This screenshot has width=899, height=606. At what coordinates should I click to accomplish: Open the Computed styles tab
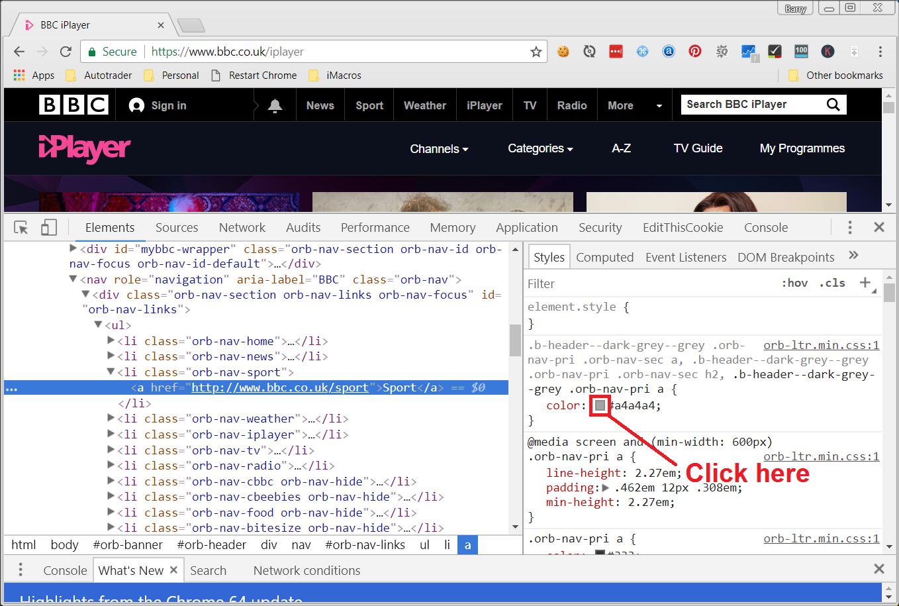click(604, 257)
